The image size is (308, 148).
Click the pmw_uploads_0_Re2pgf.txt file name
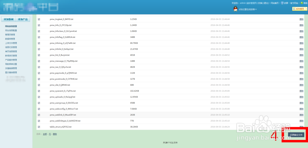point(63,97)
